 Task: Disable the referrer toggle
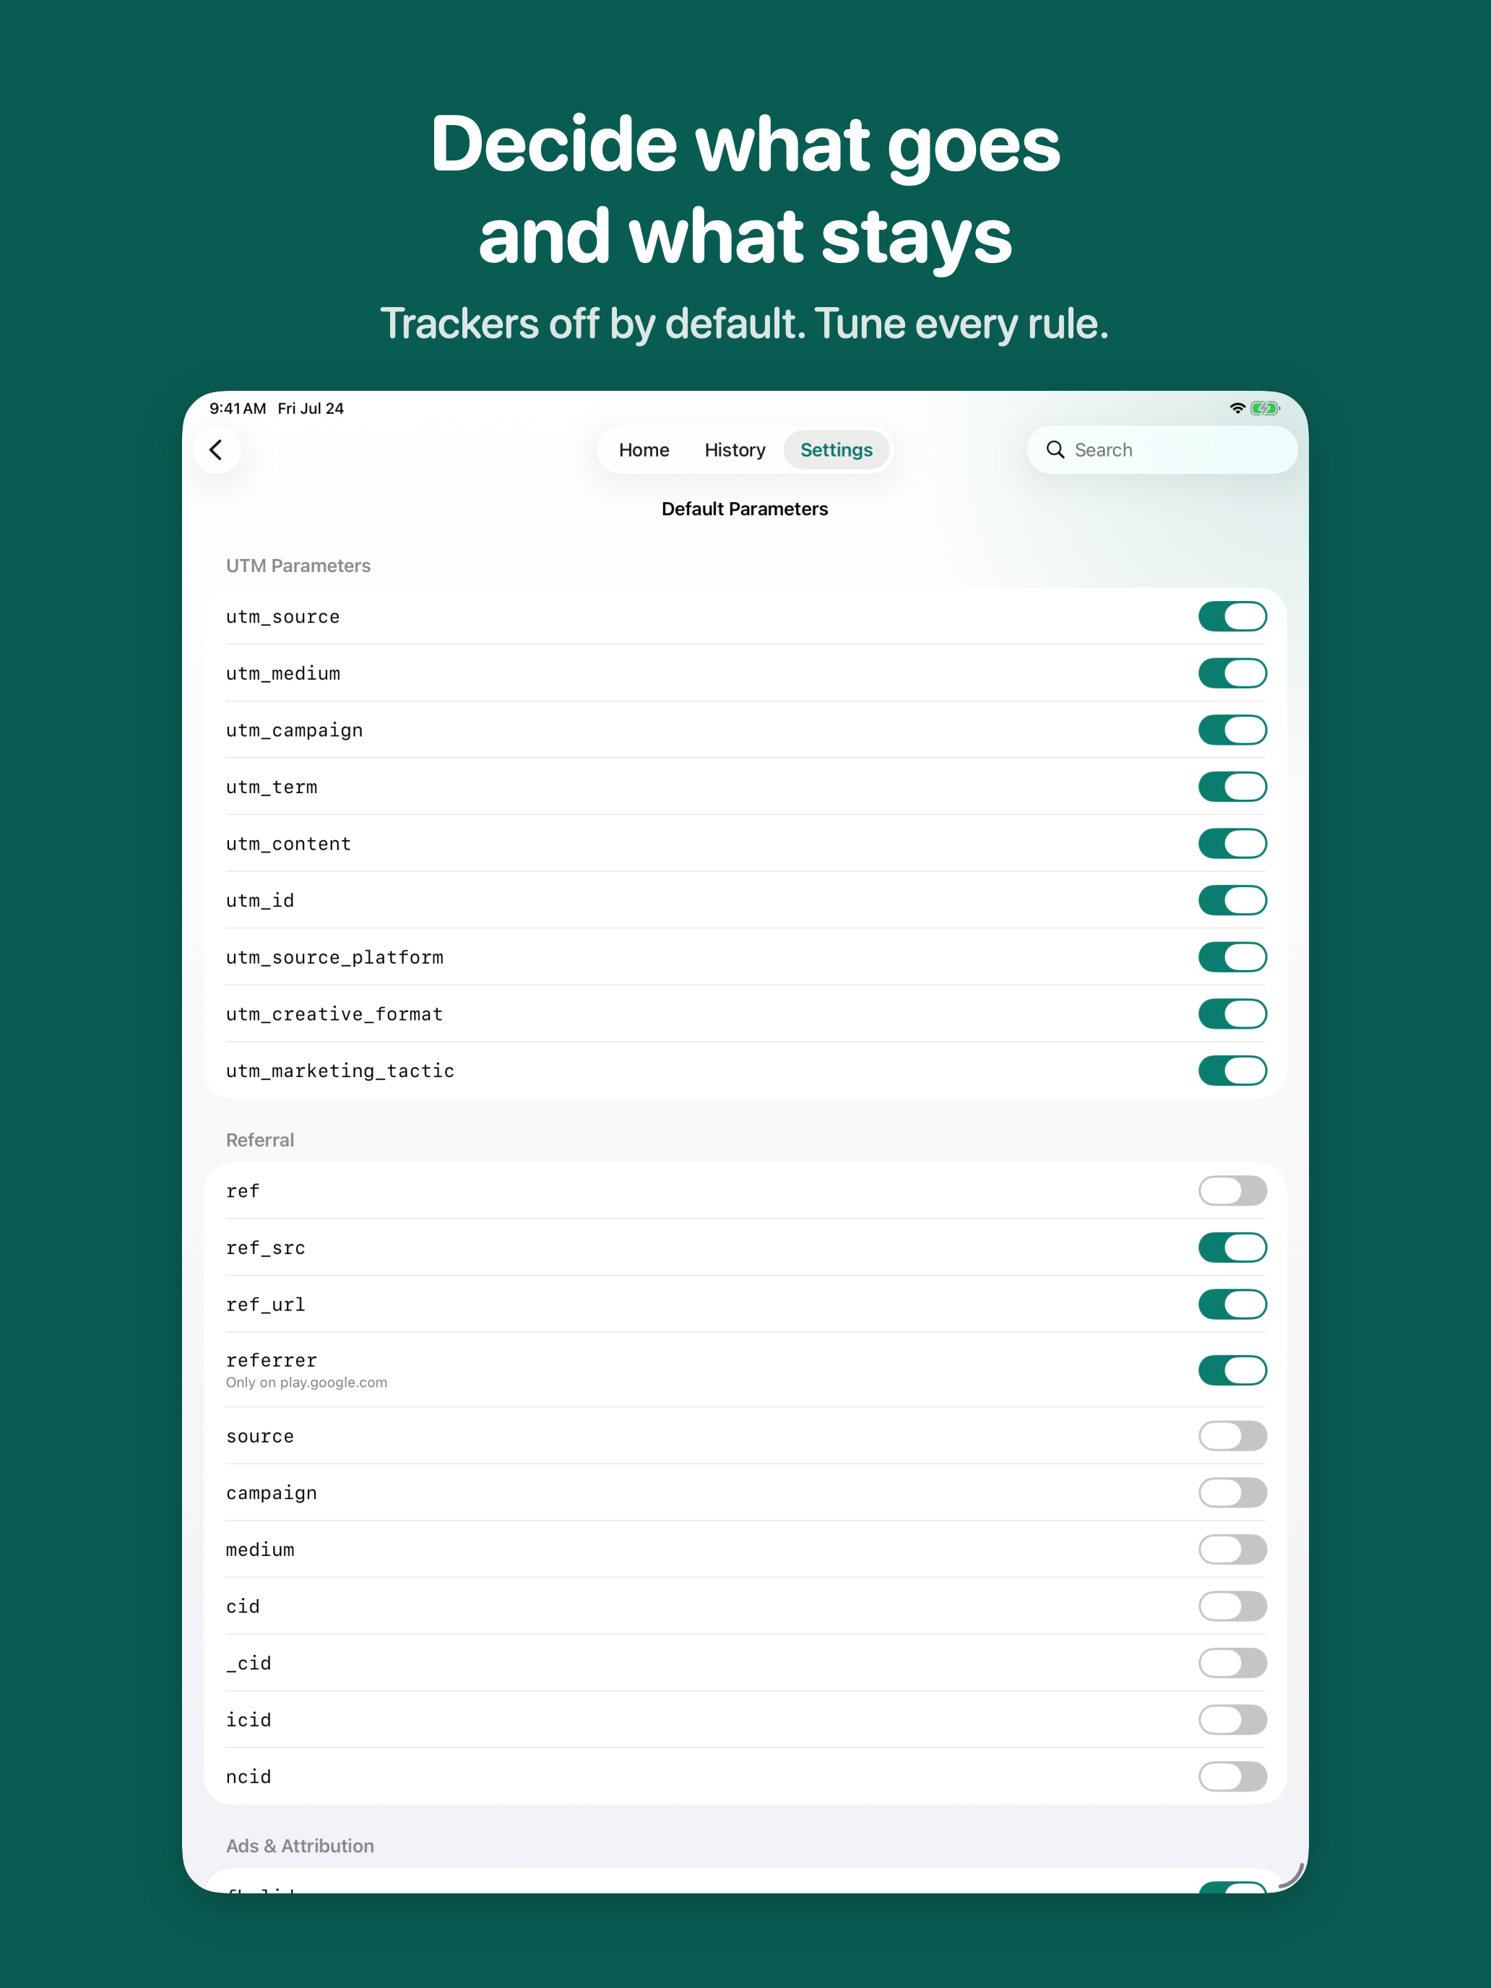click(x=1232, y=1370)
